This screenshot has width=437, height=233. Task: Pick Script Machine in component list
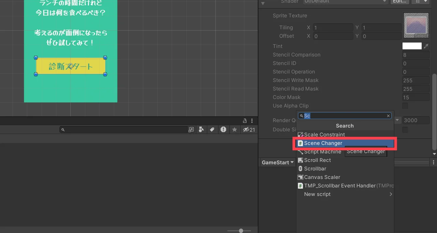tap(345, 152)
